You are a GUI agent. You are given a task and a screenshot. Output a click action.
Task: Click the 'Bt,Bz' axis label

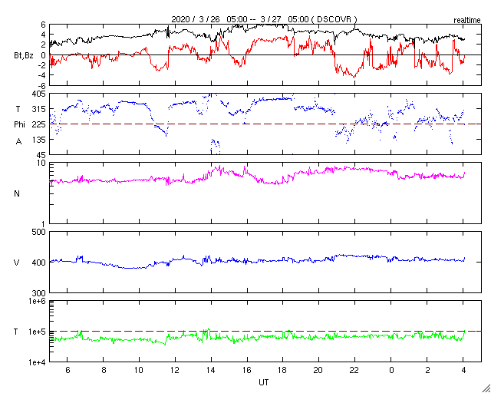(x=24, y=57)
